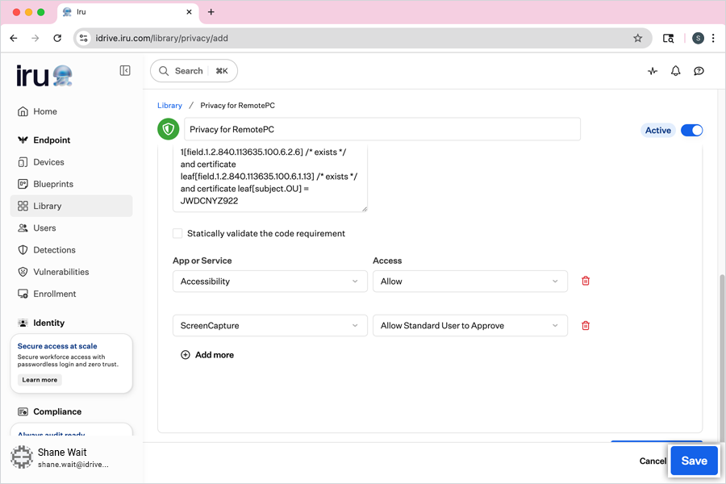
Task: Go to Devices in sidebar
Action: [48, 162]
